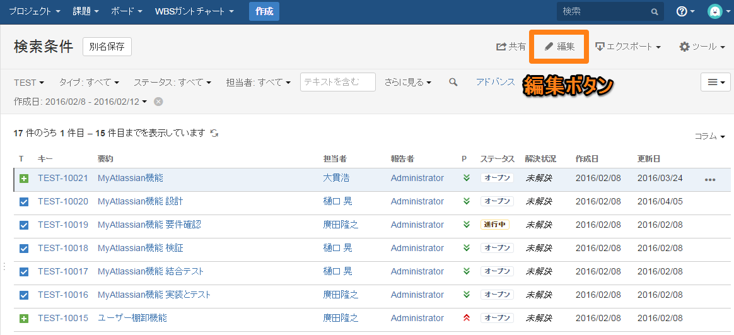This screenshot has height=335, width=734.
Task: Click the magnifier icon in the top search box
Action: point(655,12)
